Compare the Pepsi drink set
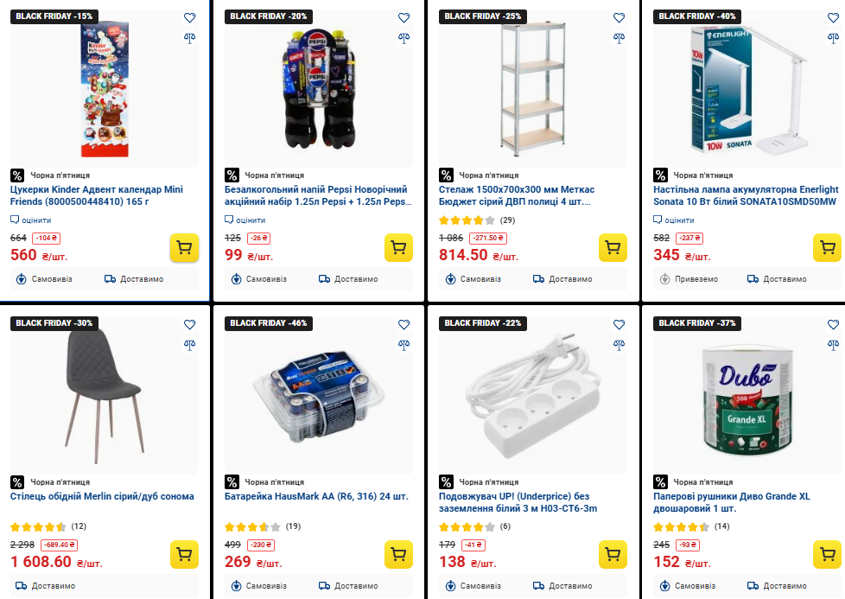Image resolution: width=845 pixels, height=599 pixels. coord(403,37)
